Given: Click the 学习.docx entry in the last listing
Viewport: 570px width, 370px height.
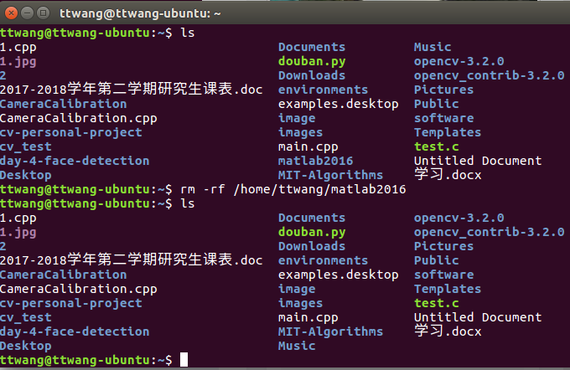Looking at the screenshot, I should [448, 331].
